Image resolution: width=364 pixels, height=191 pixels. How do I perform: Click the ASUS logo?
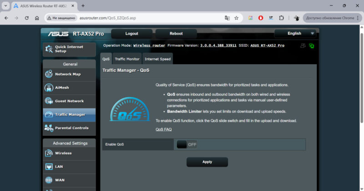click(x=58, y=34)
